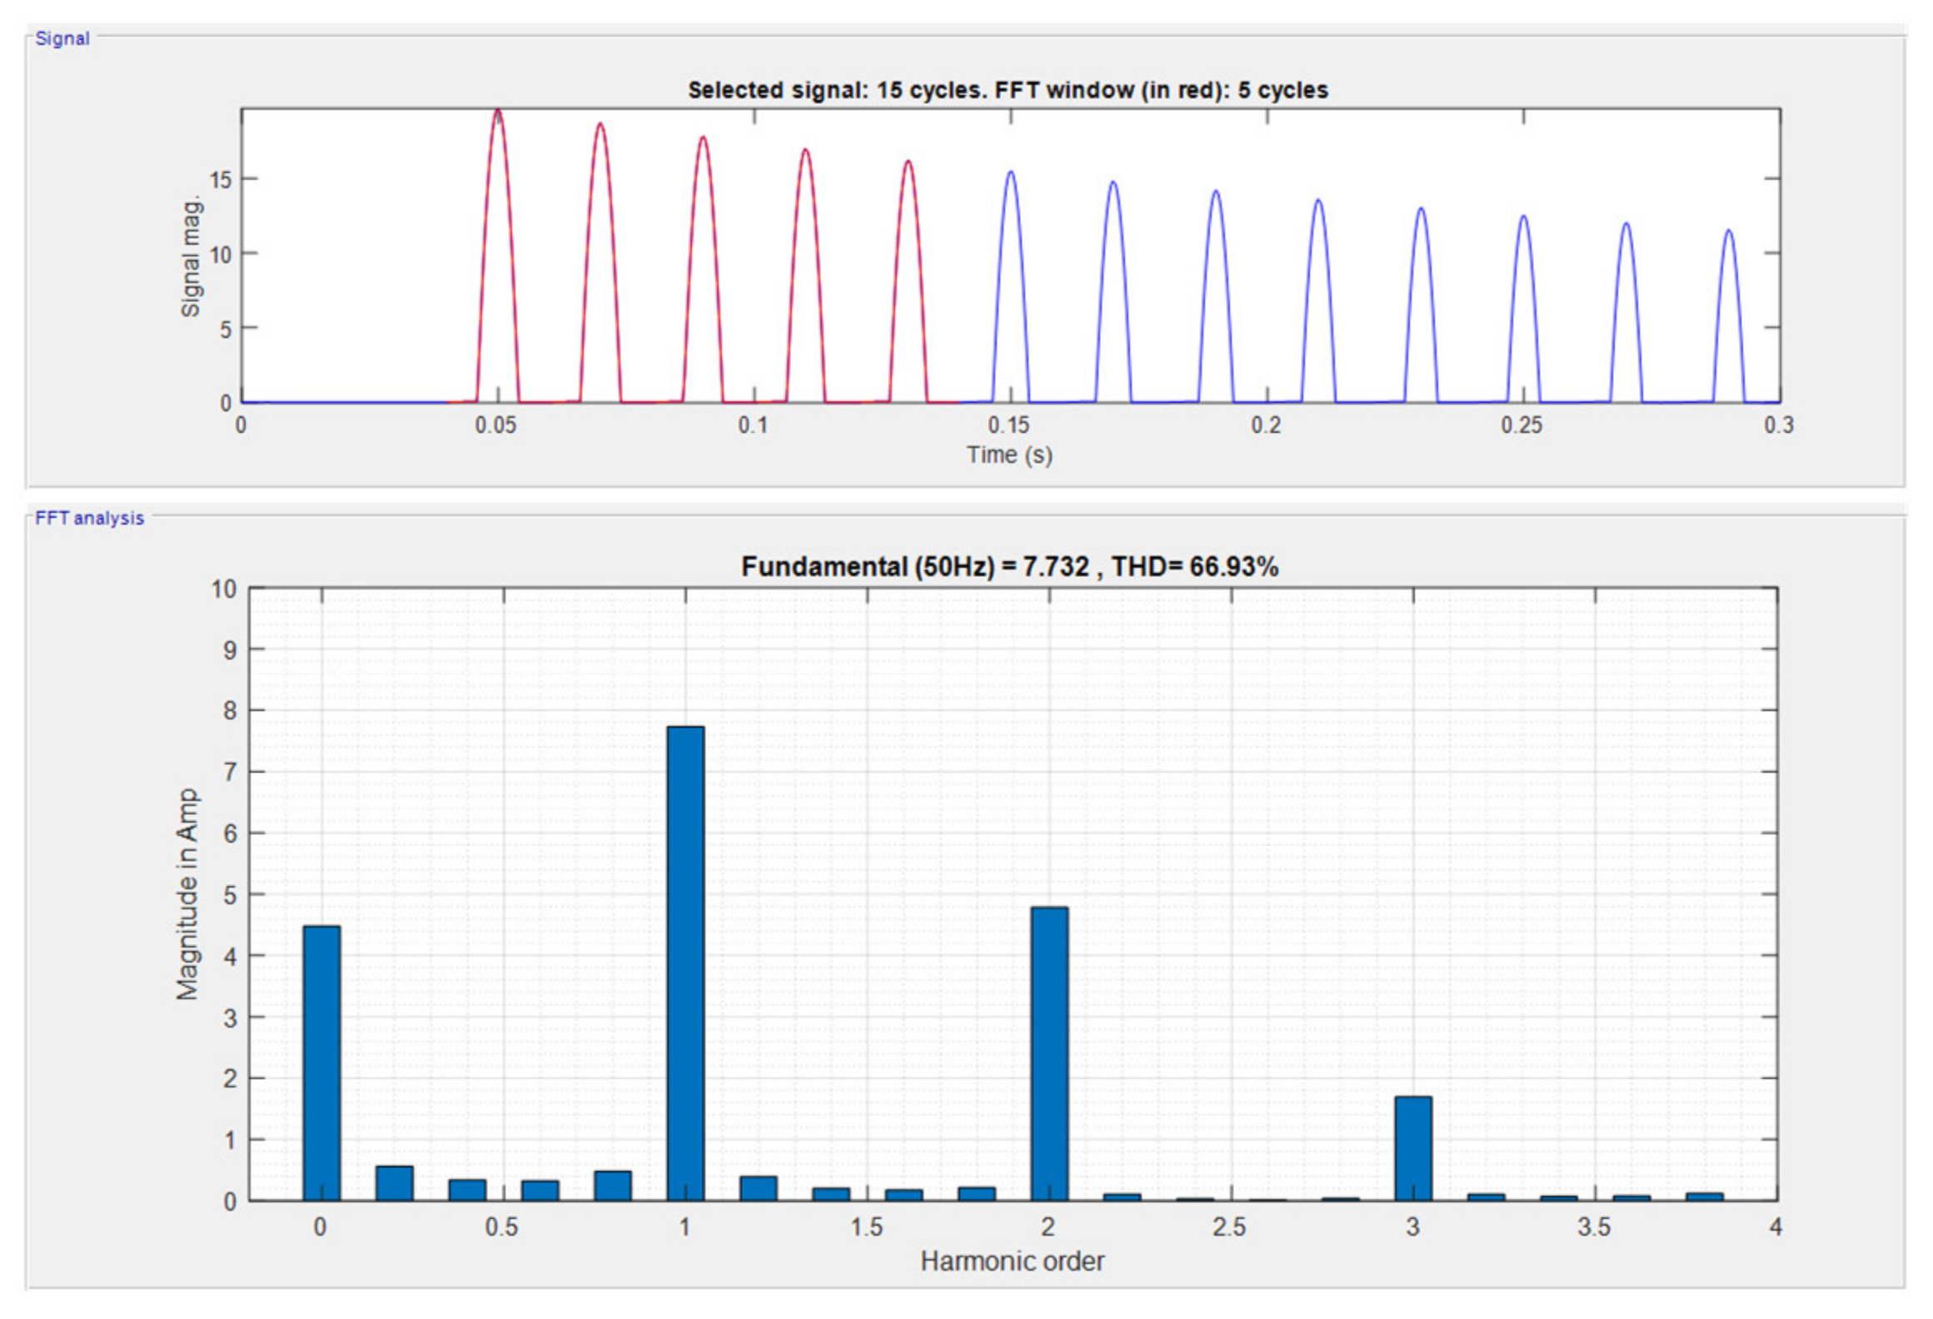The width and height of the screenshot is (1933, 1319).
Task: Click the blue pulse peak at 0.15 s
Action: pyautogui.click(x=1010, y=175)
